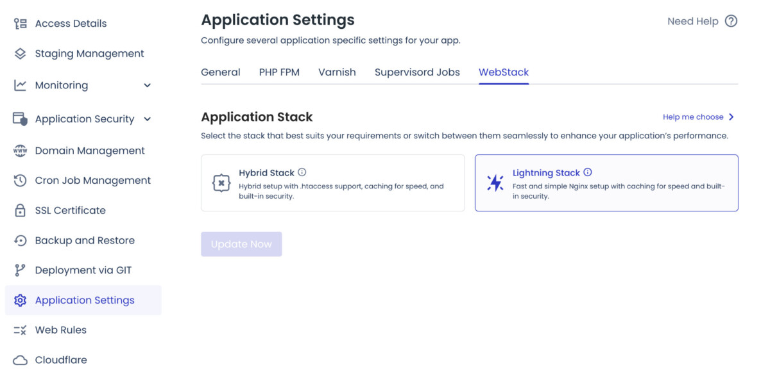770x376 pixels.
Task: Click the SSL Certificate padlock icon
Action: (x=21, y=211)
